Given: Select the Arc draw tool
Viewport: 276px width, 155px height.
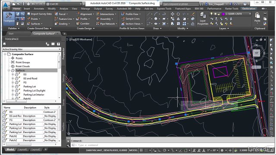Looking at the screenshot, I should (x=156, y=14).
